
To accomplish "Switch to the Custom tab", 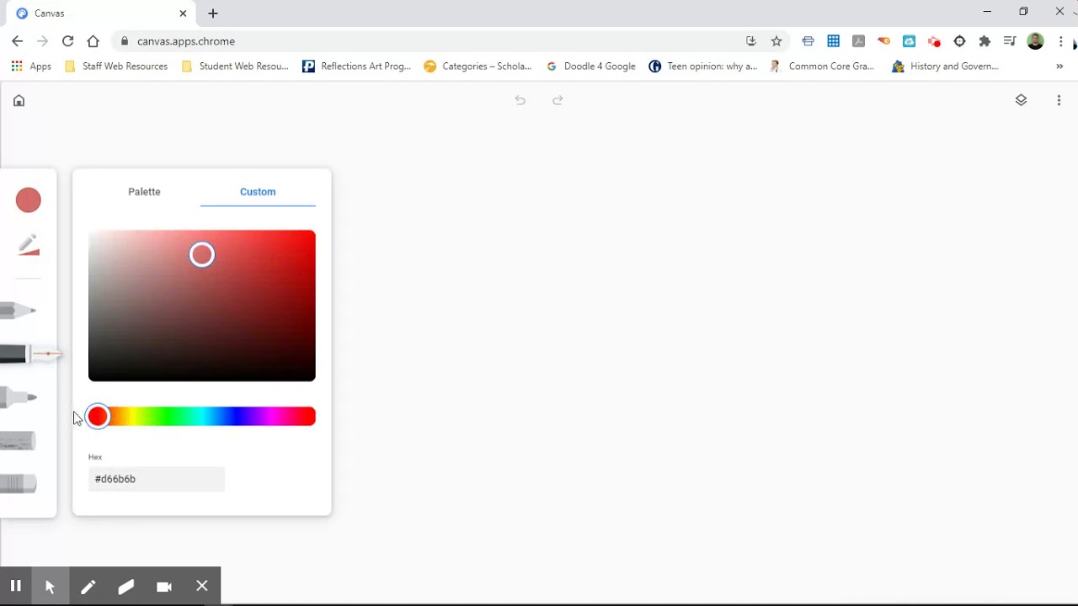I will 258,192.
